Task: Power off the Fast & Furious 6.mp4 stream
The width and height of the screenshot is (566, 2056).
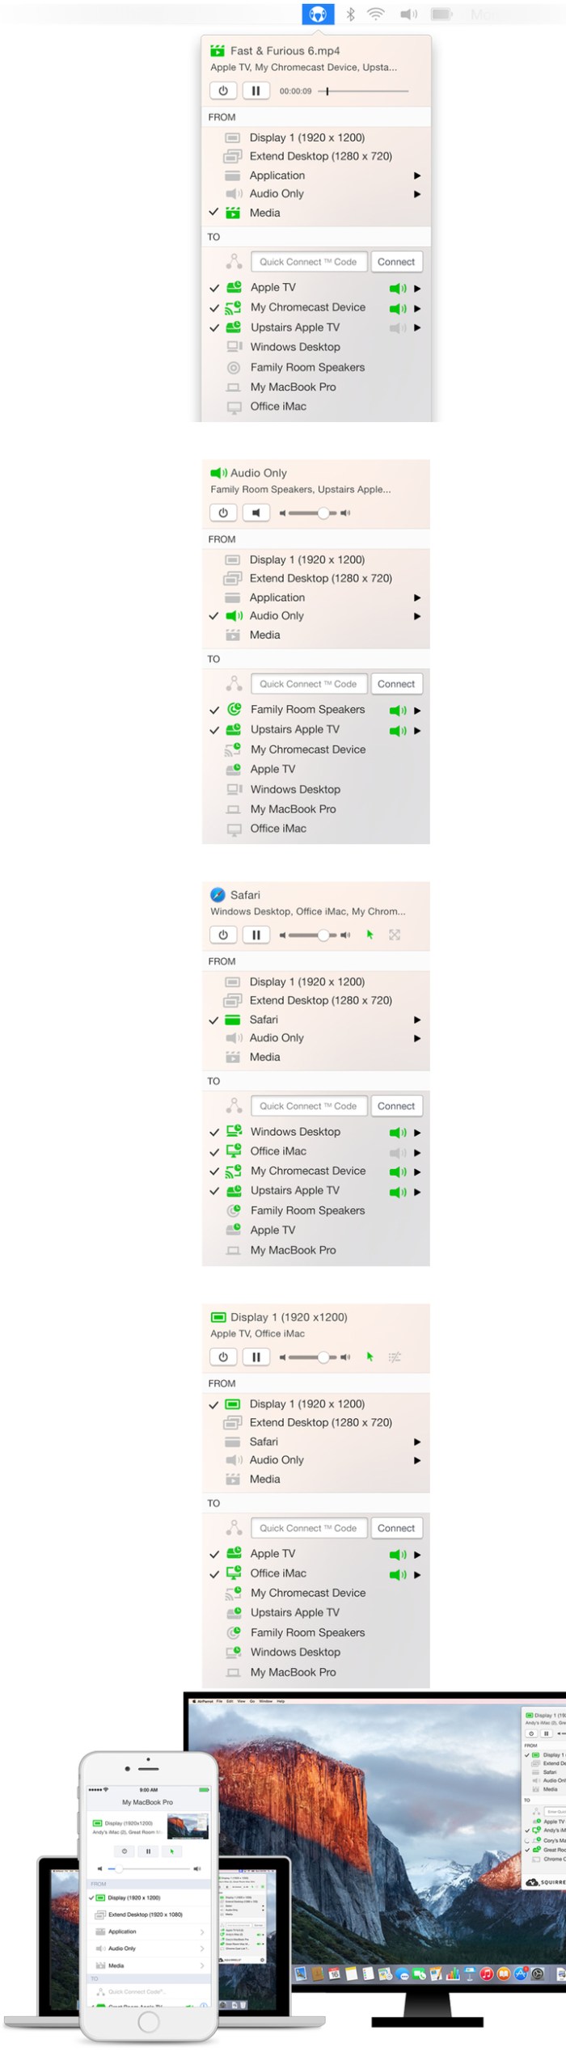Action: click(x=223, y=91)
